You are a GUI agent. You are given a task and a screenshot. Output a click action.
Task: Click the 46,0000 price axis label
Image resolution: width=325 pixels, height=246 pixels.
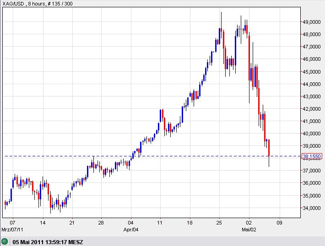pos(312,59)
